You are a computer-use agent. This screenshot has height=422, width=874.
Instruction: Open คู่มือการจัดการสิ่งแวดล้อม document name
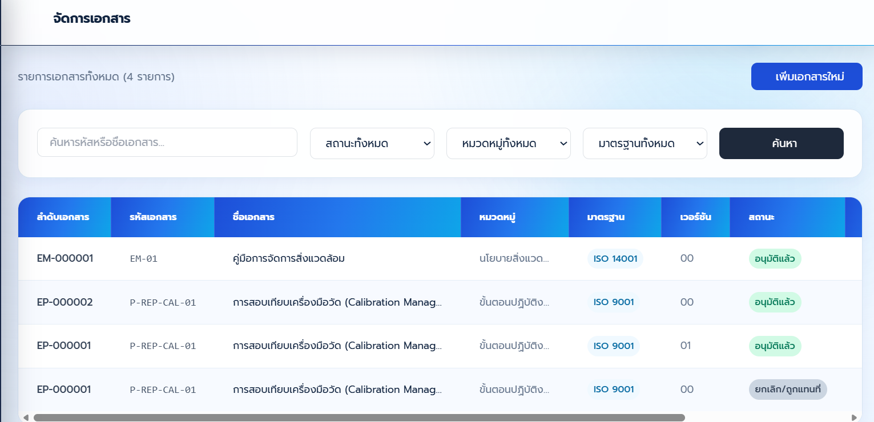coord(289,258)
